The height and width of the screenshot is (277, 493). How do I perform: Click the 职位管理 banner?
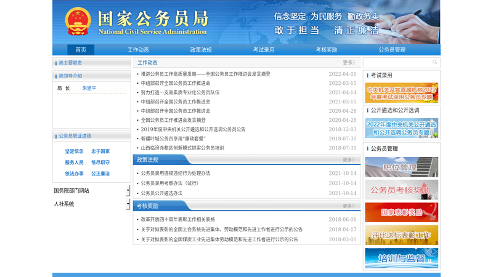402,167
